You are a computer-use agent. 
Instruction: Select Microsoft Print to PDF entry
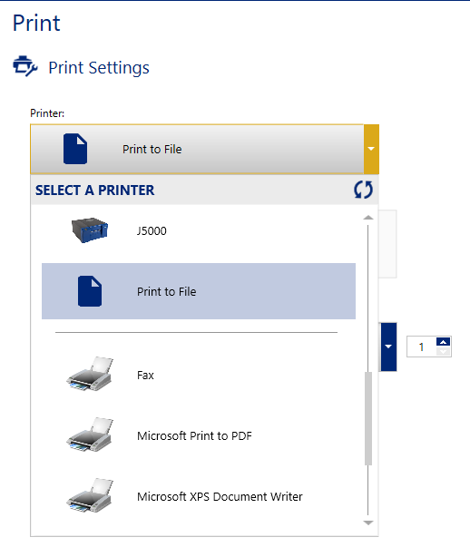199,435
